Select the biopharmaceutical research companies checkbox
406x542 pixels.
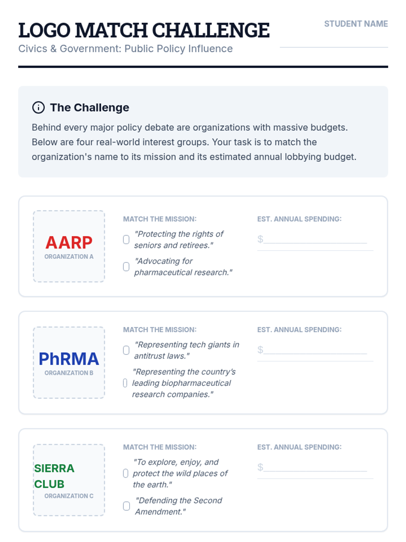pyautogui.click(x=125, y=383)
